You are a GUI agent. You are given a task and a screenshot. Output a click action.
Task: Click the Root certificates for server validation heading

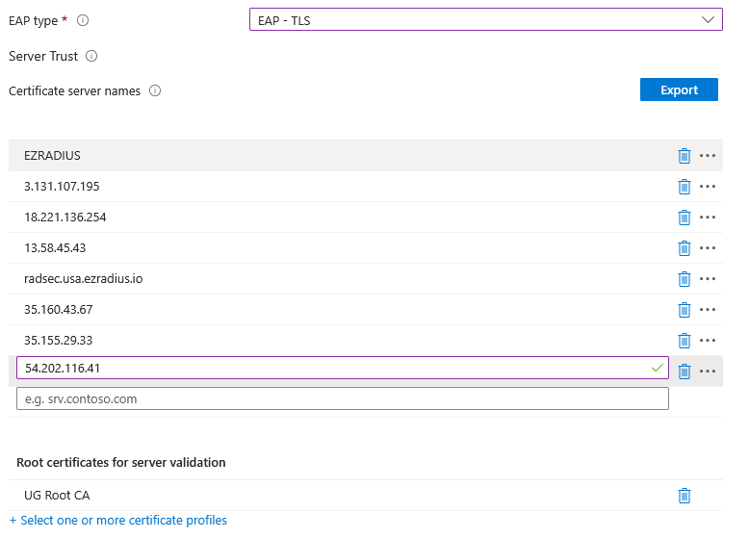tap(121, 463)
